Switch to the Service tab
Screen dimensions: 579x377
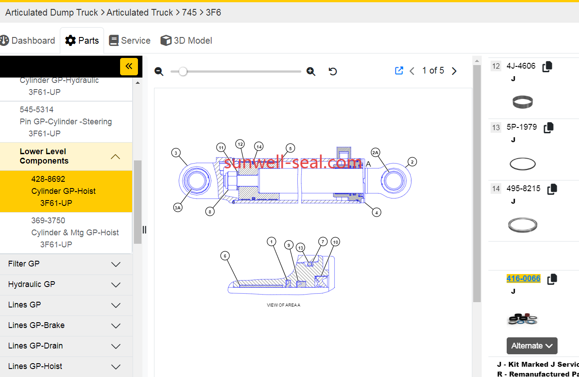click(130, 41)
